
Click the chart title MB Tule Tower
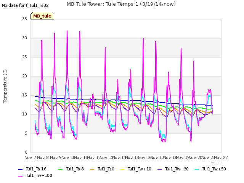(x=121, y=4)
